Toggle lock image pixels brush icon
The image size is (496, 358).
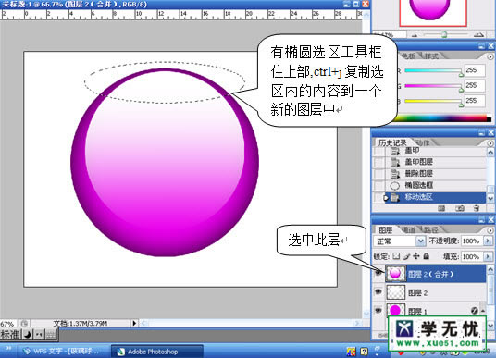(x=406, y=256)
